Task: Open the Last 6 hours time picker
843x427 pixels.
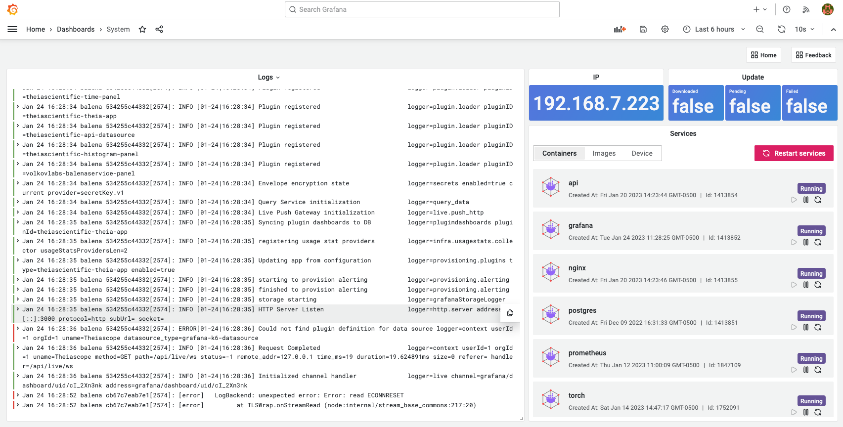Action: (x=714, y=29)
